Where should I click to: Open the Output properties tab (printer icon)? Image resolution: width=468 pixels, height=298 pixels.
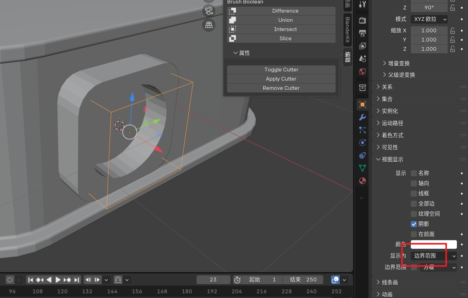click(362, 33)
